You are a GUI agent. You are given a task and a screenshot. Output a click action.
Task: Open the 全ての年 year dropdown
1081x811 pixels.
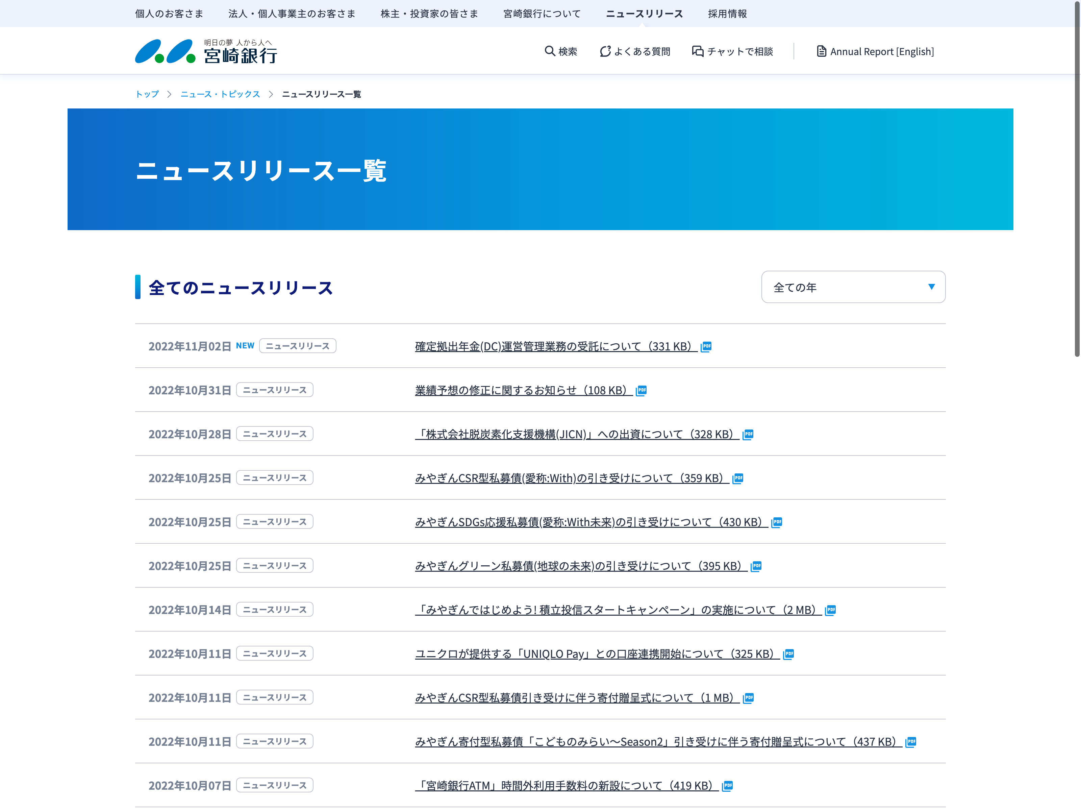tap(853, 287)
